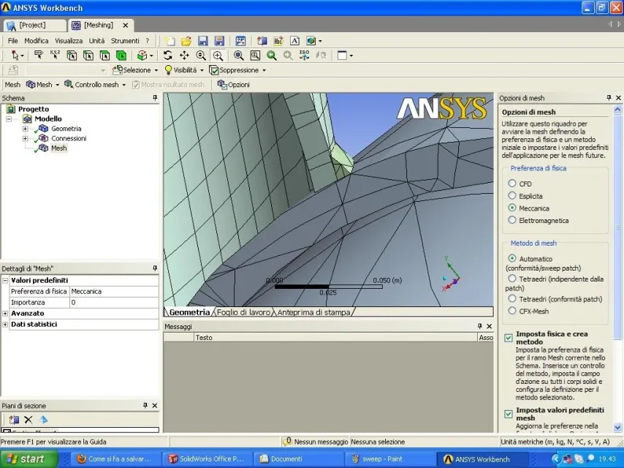
Task: Click the coordinates X,Y,Z pick icon
Action: point(55,56)
